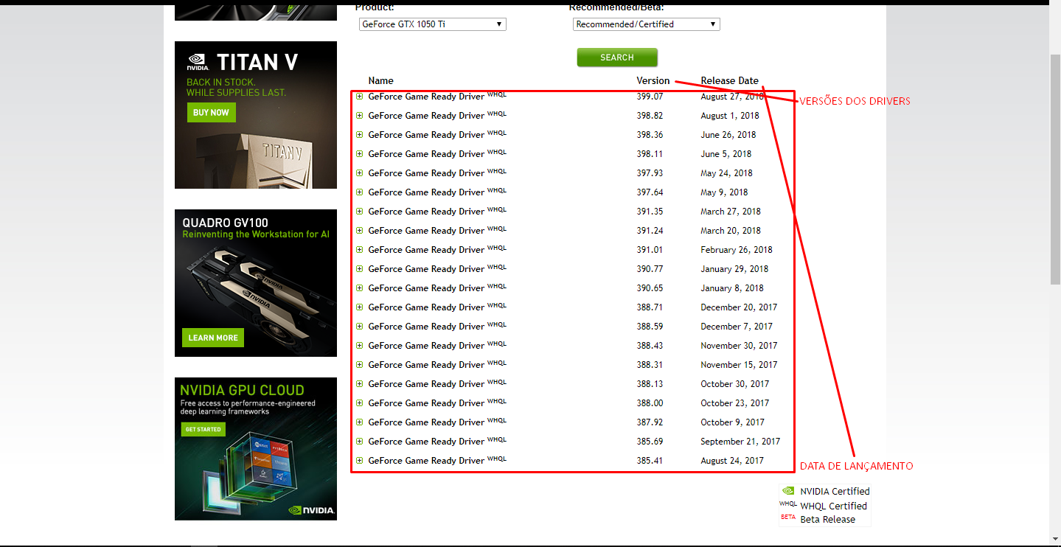The image size is (1061, 547).
Task: Click release date September 21, 2017
Action: point(740,442)
